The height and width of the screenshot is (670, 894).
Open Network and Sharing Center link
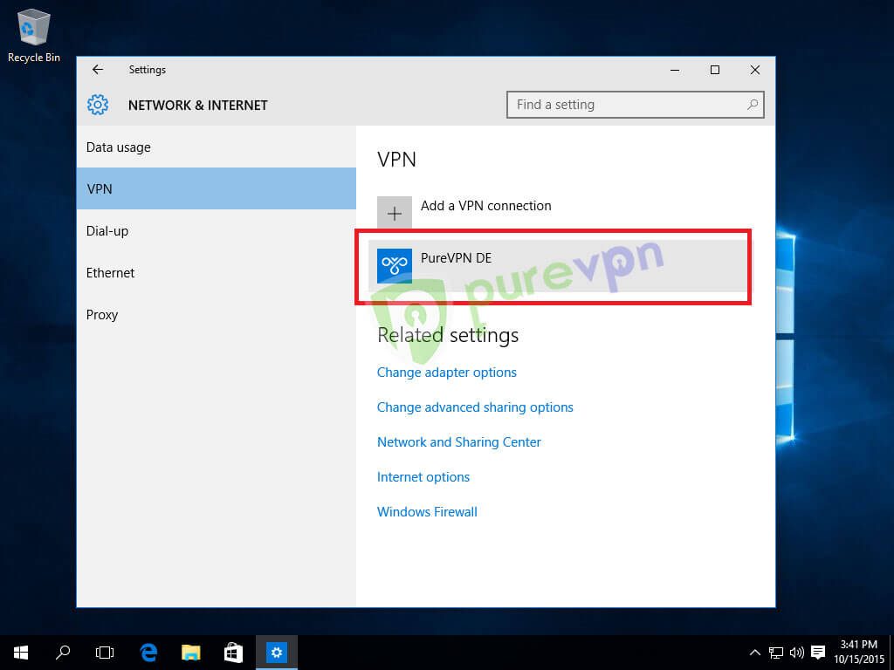[x=459, y=442]
